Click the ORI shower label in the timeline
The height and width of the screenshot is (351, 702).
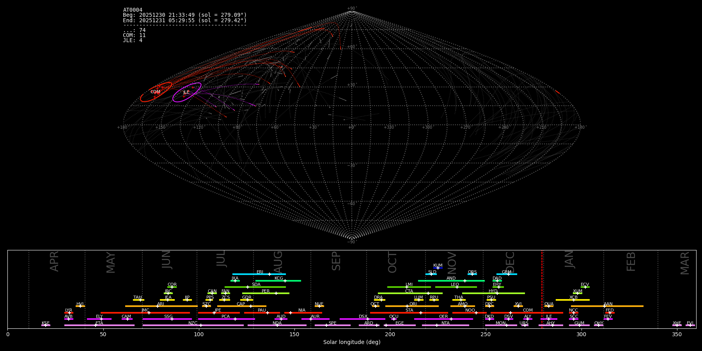(x=413, y=304)
